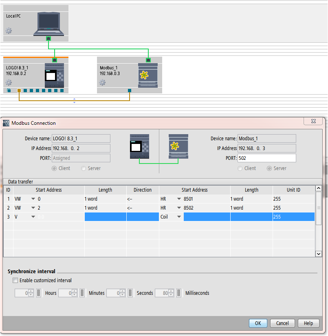Click the Modbus_1 green Ethernet port

click(148, 60)
